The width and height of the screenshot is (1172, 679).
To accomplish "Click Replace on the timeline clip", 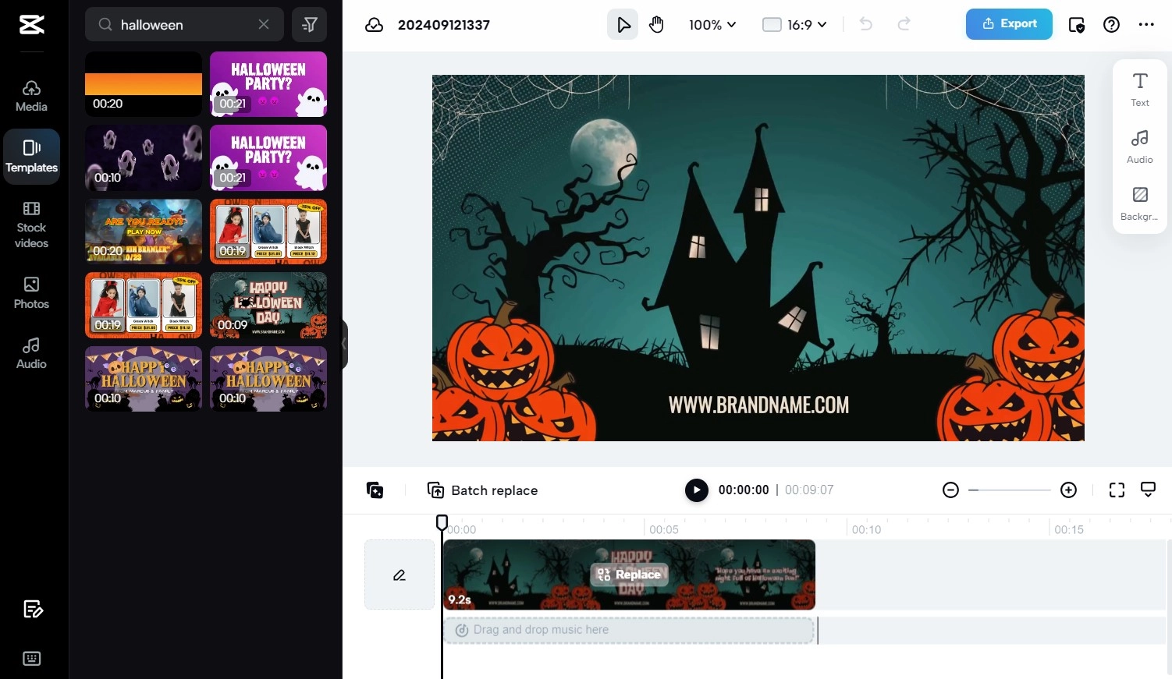I will point(629,575).
